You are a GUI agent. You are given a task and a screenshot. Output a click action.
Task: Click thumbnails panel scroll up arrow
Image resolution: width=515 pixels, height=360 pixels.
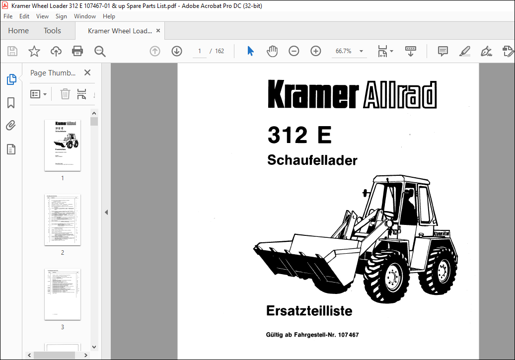click(94, 113)
